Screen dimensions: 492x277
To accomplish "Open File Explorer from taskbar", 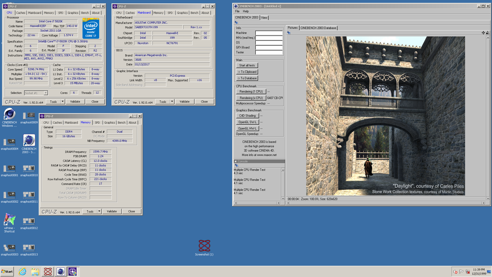I will pos(35,272).
